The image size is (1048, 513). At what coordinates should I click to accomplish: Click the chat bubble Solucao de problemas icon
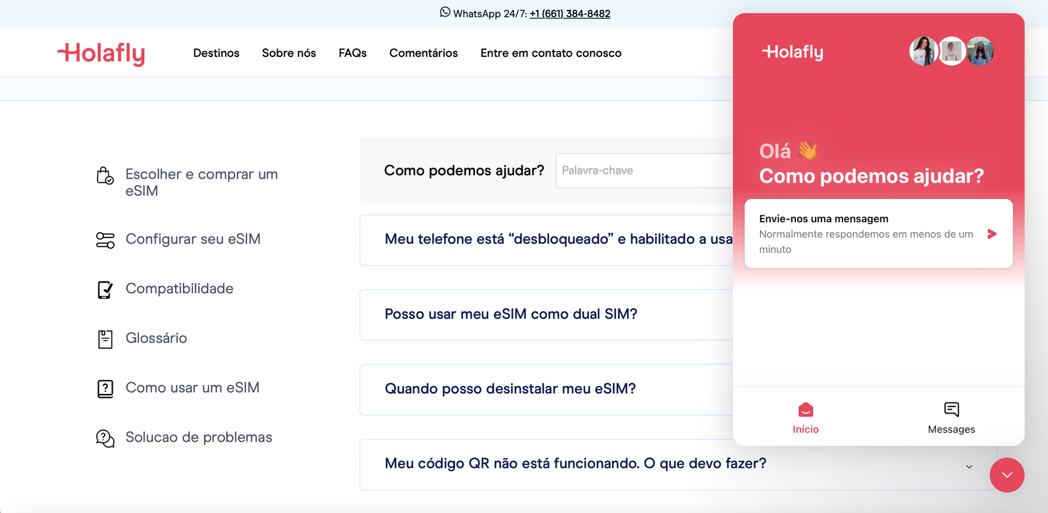pos(105,438)
